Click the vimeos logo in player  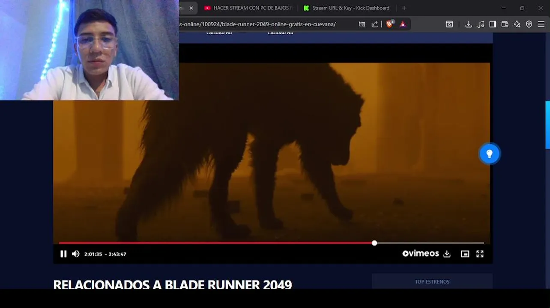click(x=421, y=254)
